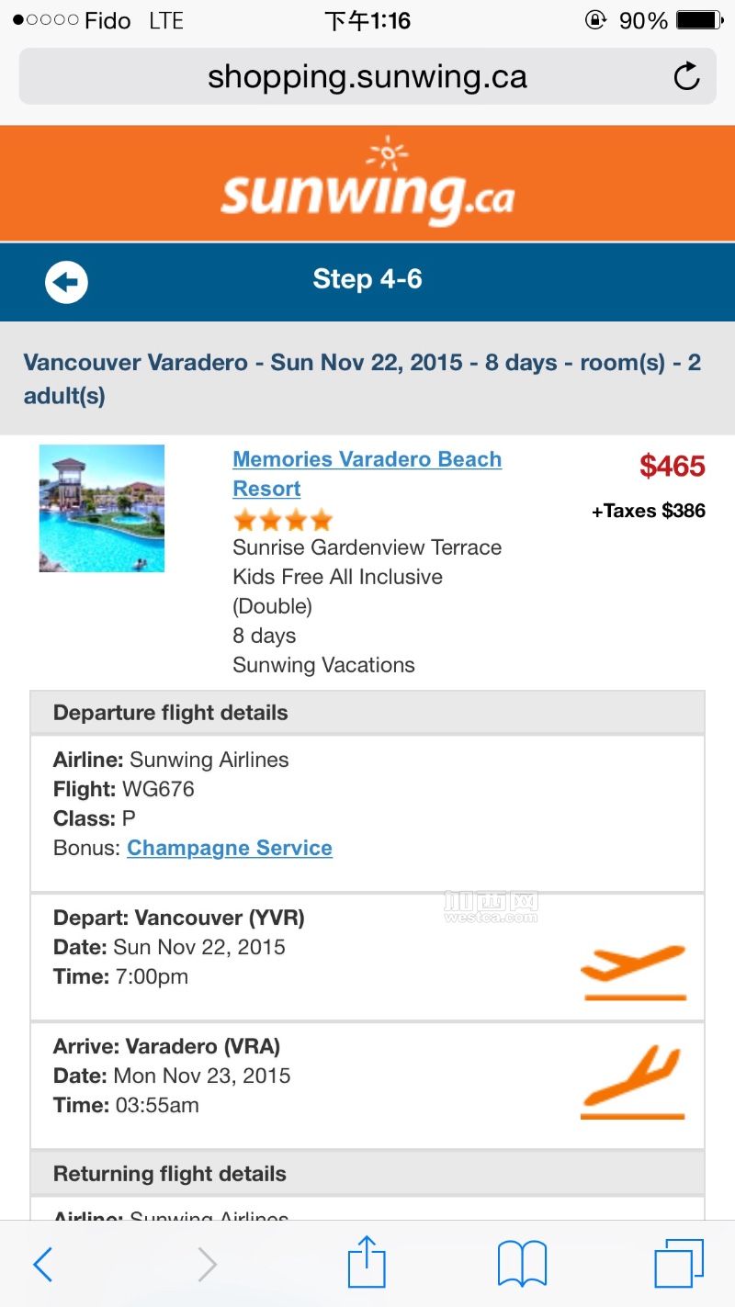
Task: Reload the page with the refresh icon
Action: click(686, 76)
